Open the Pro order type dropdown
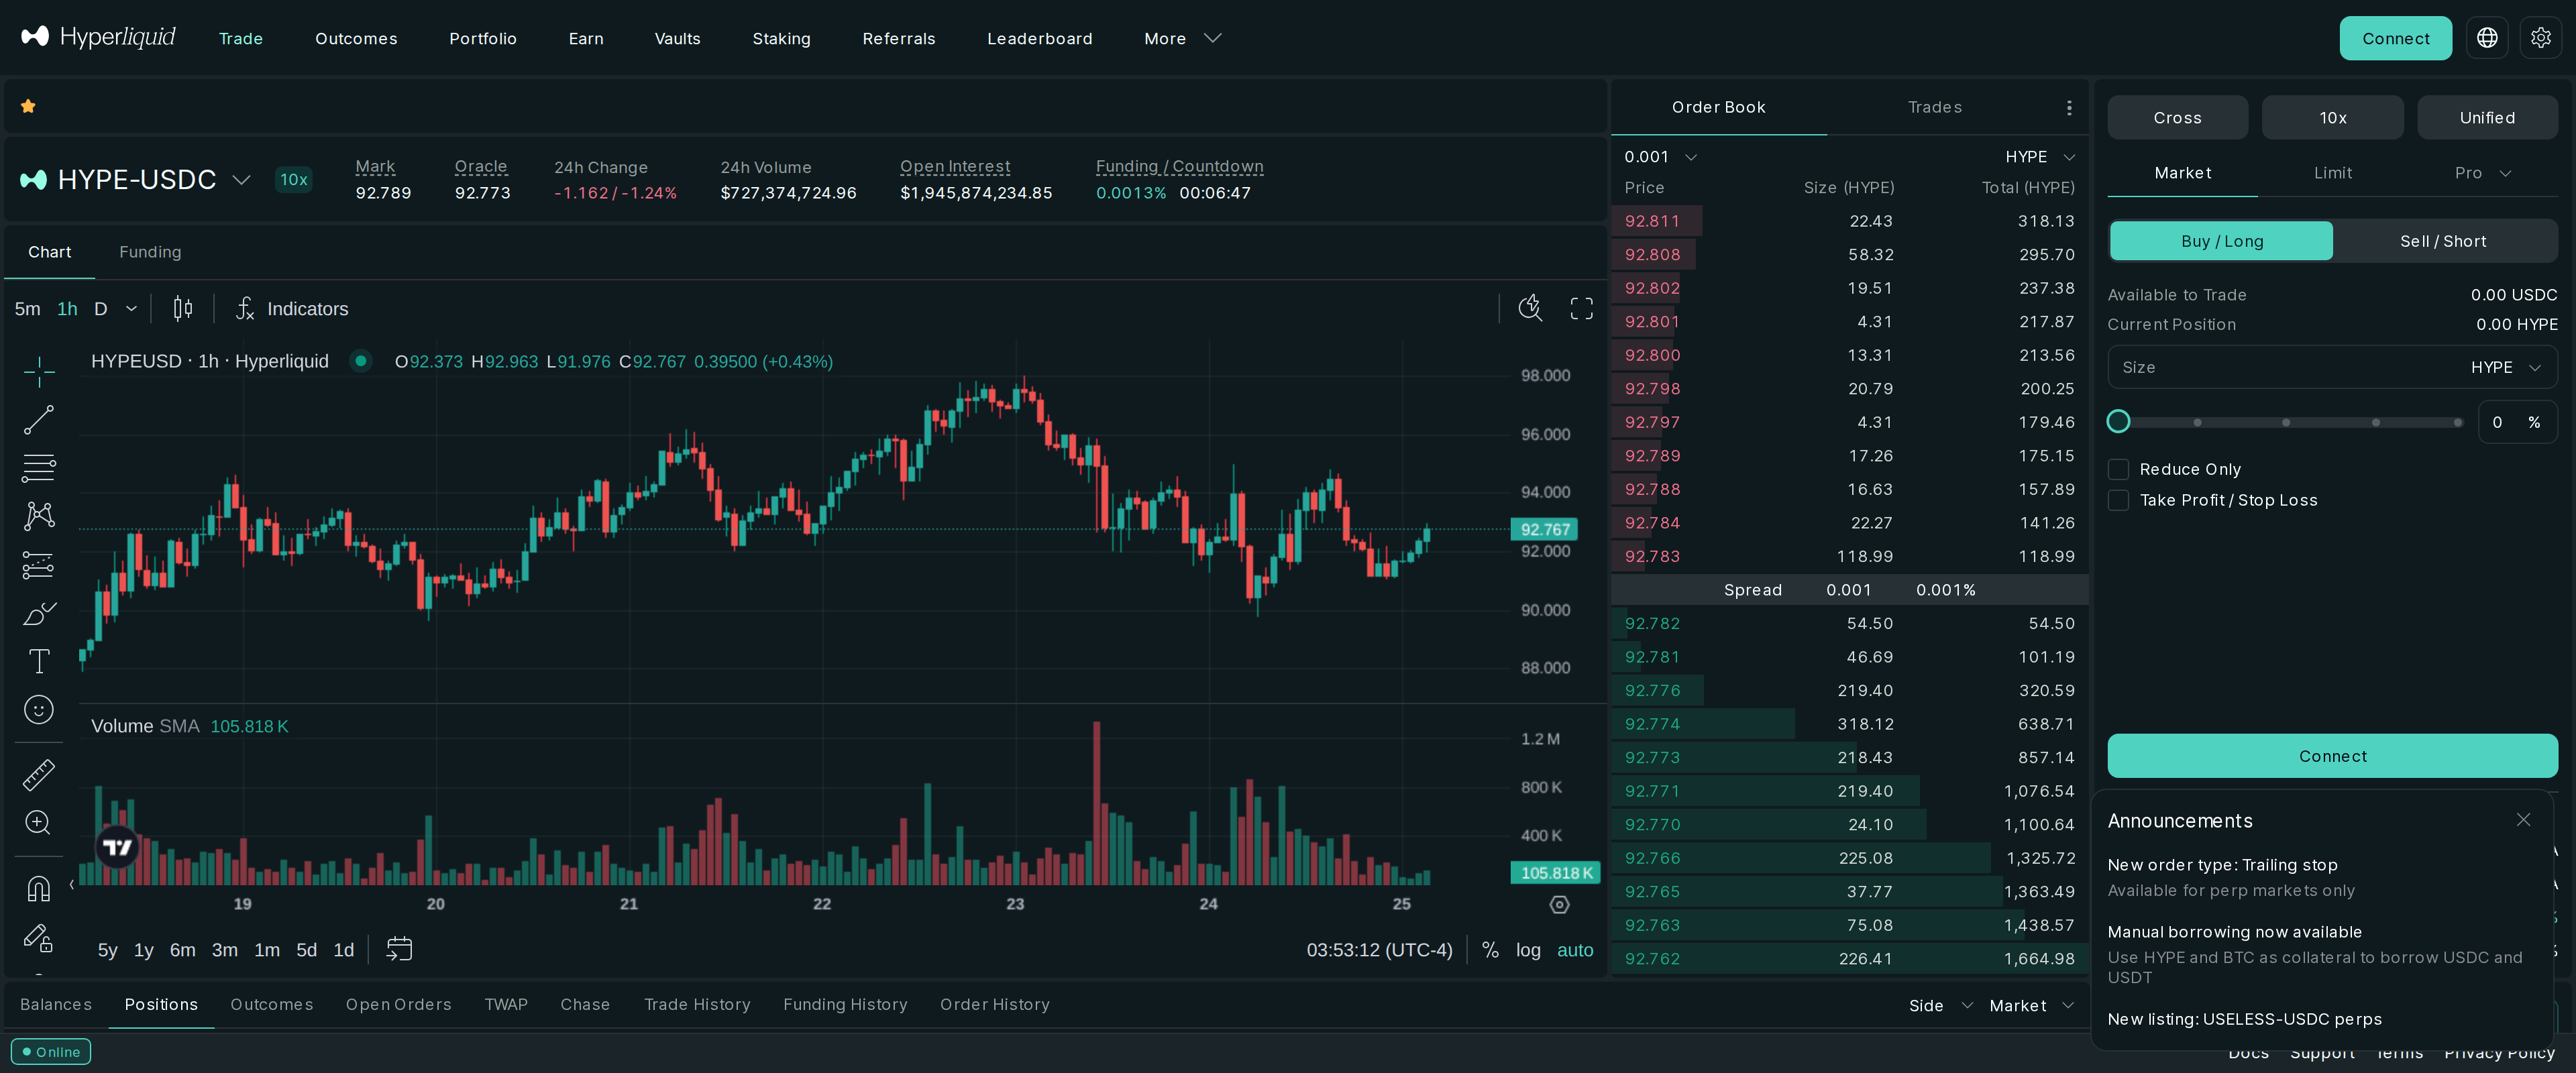The image size is (2576, 1073). pos(2482,173)
